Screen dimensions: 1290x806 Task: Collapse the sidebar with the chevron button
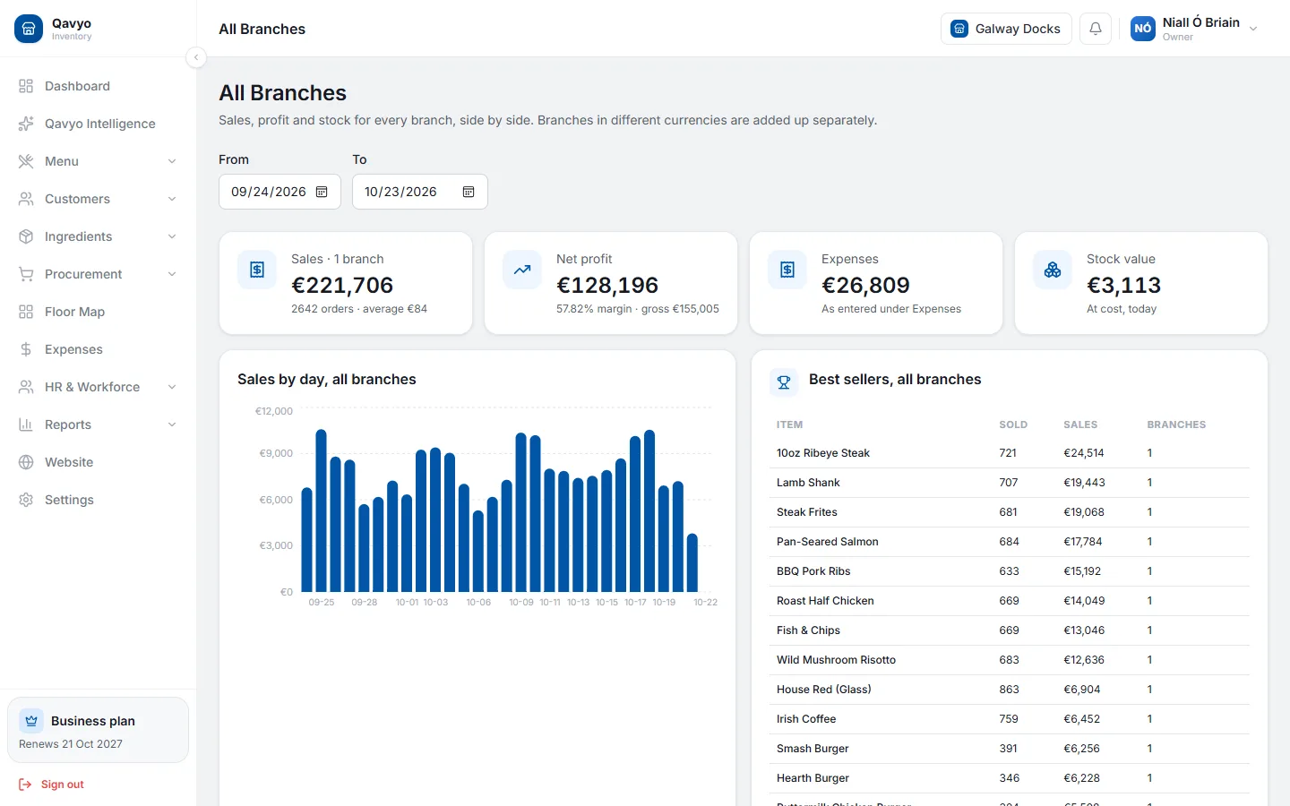(x=196, y=57)
